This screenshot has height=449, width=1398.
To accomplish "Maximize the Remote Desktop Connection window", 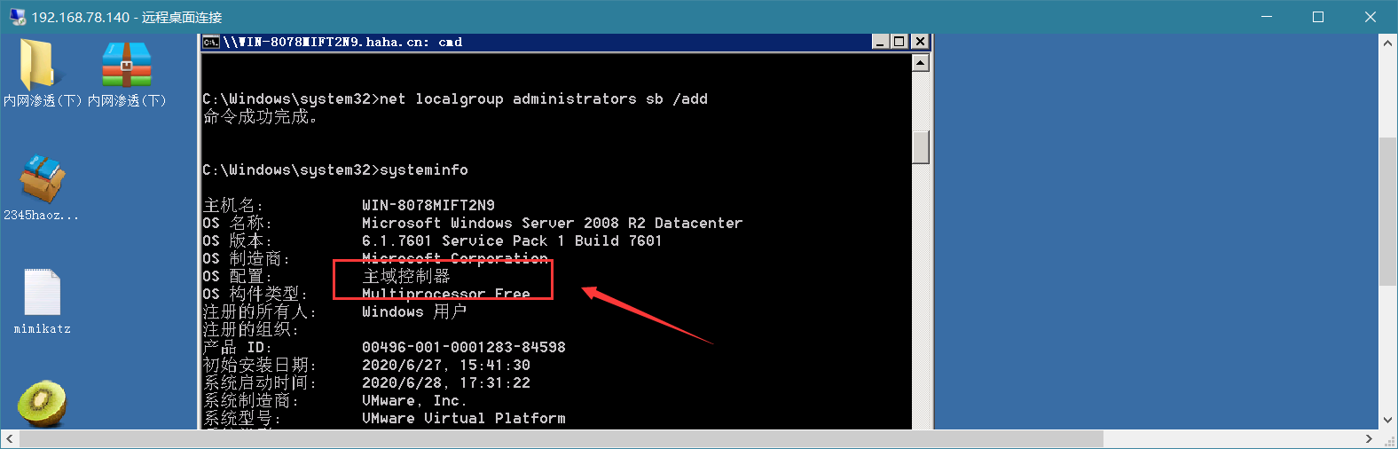I will coord(1318,17).
